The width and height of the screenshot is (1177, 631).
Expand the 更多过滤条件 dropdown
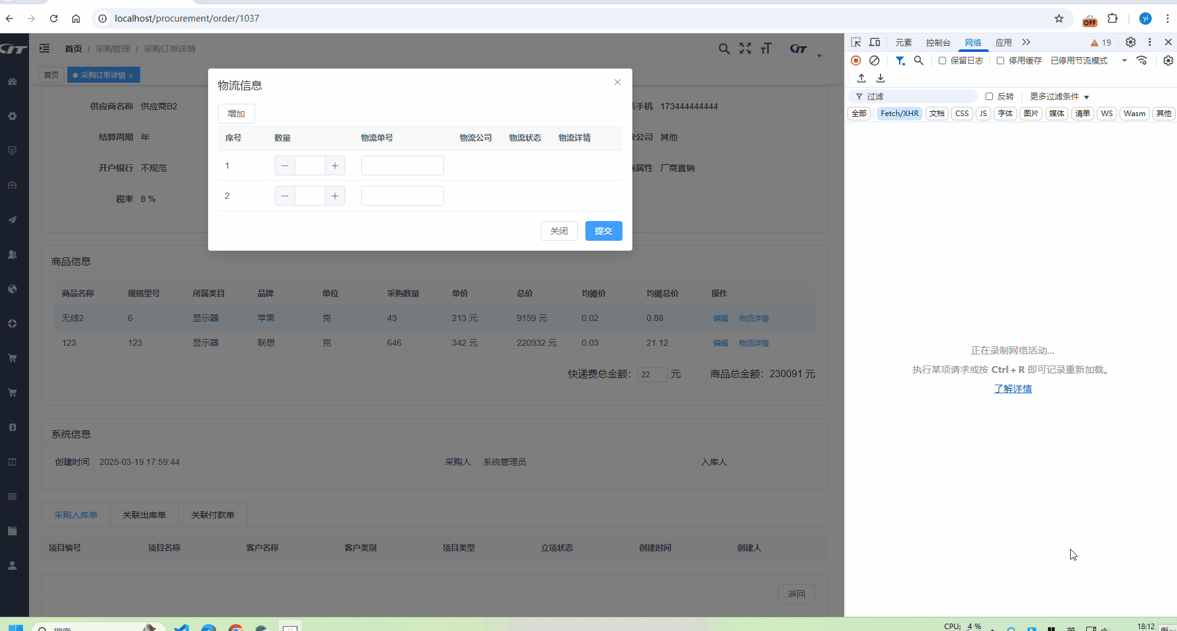point(1059,96)
